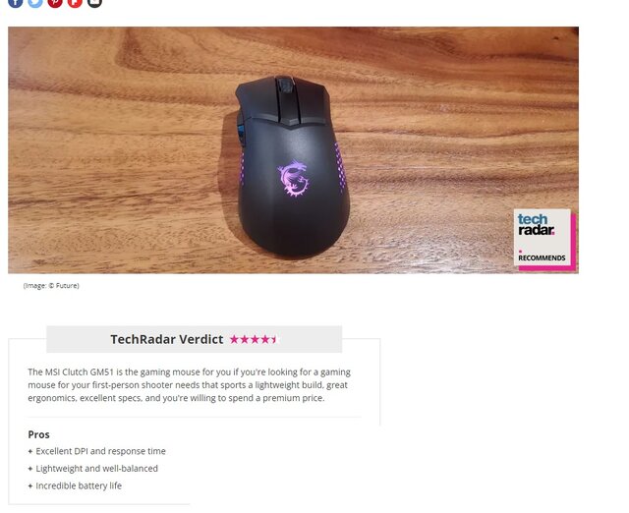This screenshot has height=513, width=629.
Task: Click the mouse scroll wheel in photo
Action: tap(285, 85)
